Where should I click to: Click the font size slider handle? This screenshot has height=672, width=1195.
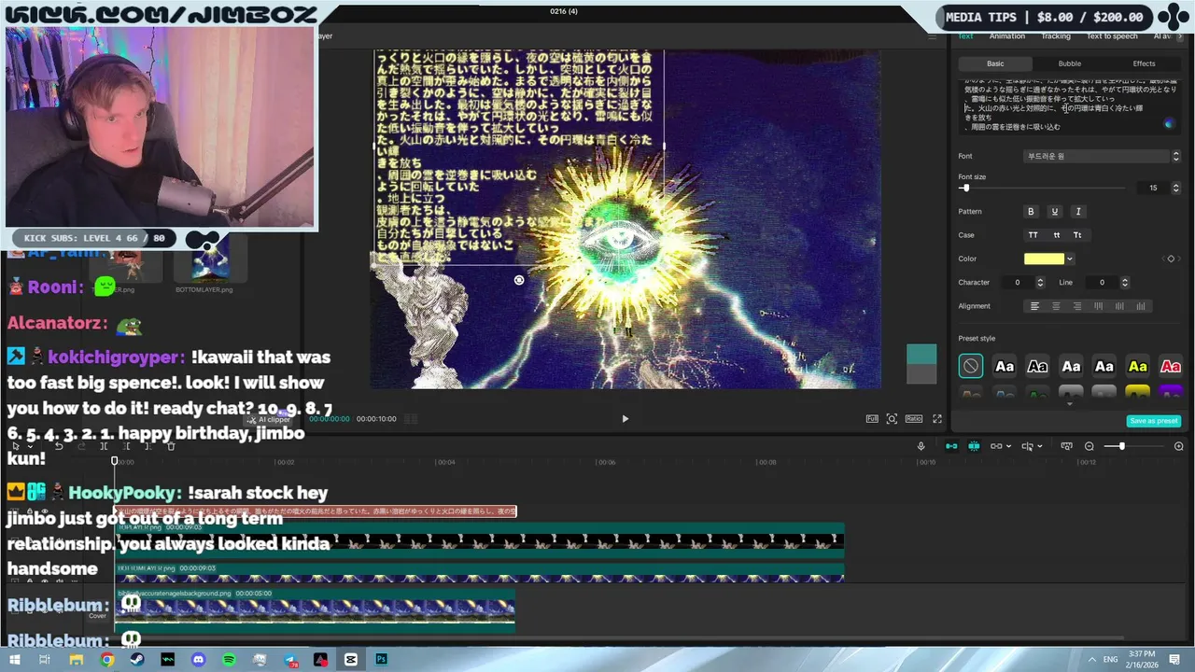point(965,189)
